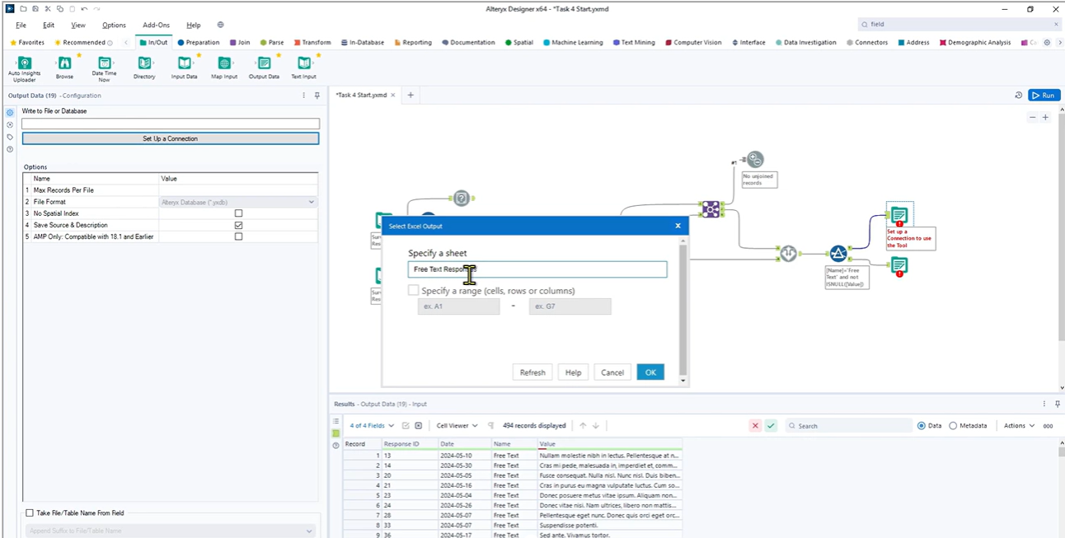Click Refresh in Select Excel Output dialog
This screenshot has height=538, width=1065.
(532, 372)
